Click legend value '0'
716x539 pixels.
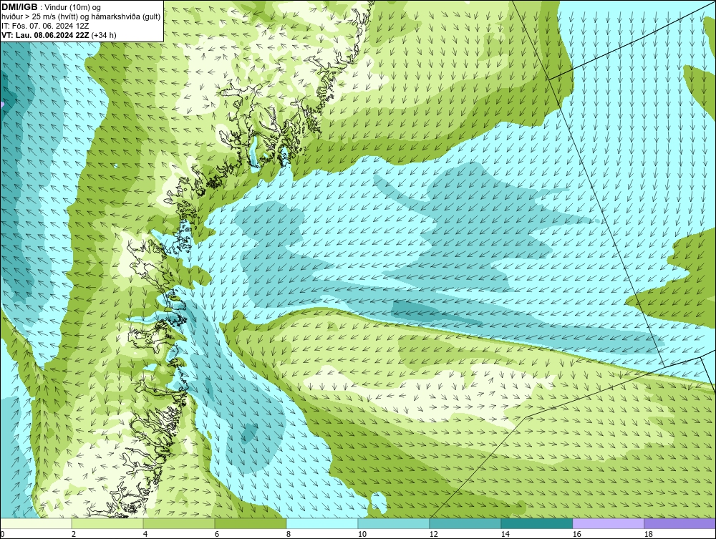[x=2, y=534]
